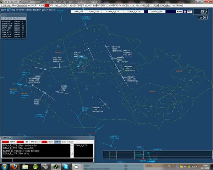
Task: Click the round purple indicator icon
Action: [185, 12]
